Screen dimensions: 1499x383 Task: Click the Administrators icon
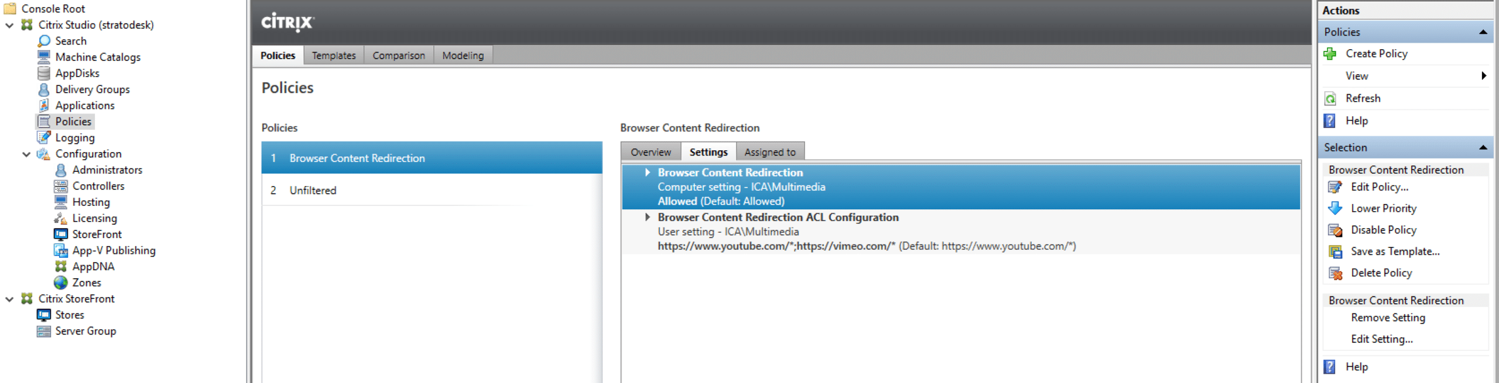[x=61, y=170]
